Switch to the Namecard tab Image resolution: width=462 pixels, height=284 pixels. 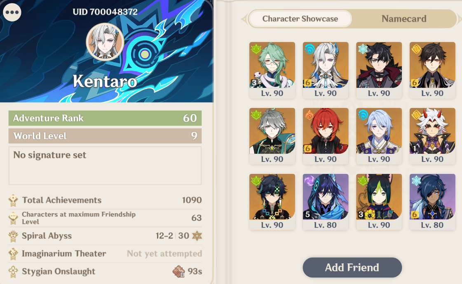click(404, 19)
